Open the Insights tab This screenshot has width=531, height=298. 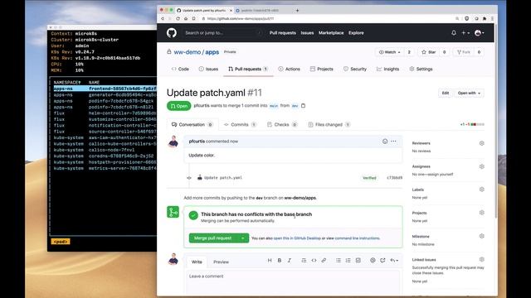387,69
